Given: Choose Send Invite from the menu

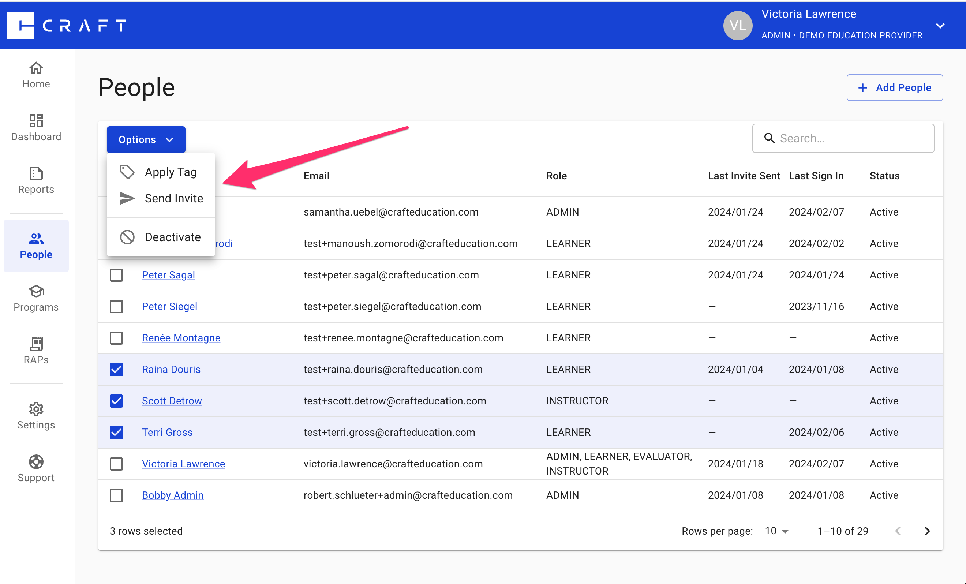Looking at the screenshot, I should tap(174, 198).
